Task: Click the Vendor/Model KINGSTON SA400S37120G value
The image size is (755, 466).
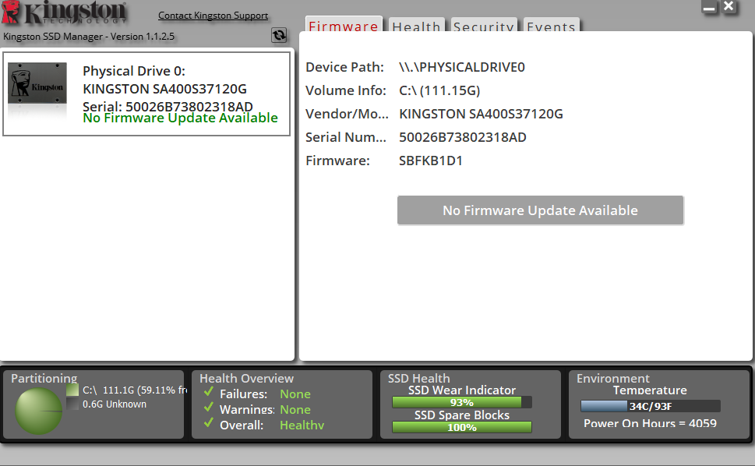Action: (x=481, y=114)
